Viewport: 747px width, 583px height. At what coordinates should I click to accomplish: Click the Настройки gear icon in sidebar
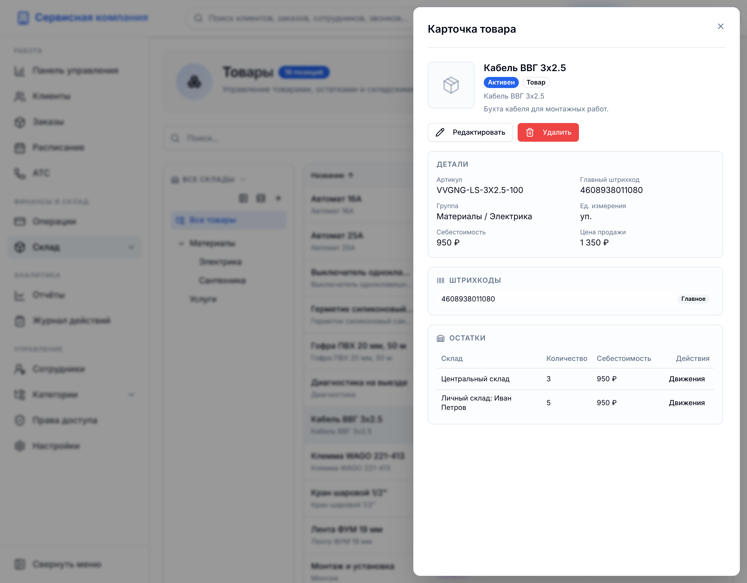pos(20,446)
